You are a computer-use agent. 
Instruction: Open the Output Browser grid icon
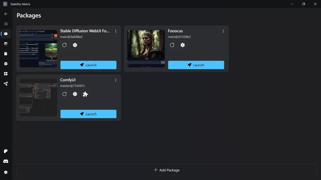[6, 74]
